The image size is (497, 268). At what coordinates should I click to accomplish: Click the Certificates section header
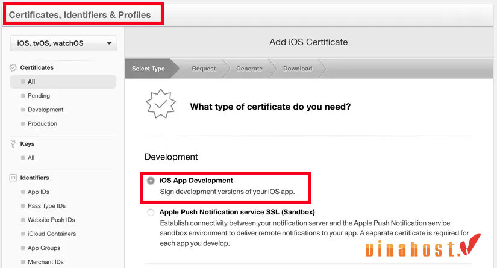pos(37,67)
